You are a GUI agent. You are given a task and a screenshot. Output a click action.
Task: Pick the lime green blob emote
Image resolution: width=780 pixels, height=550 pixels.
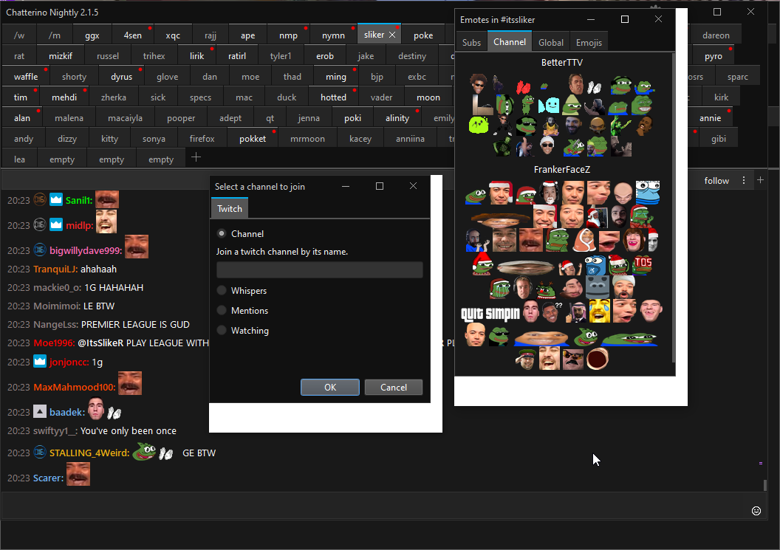479,125
